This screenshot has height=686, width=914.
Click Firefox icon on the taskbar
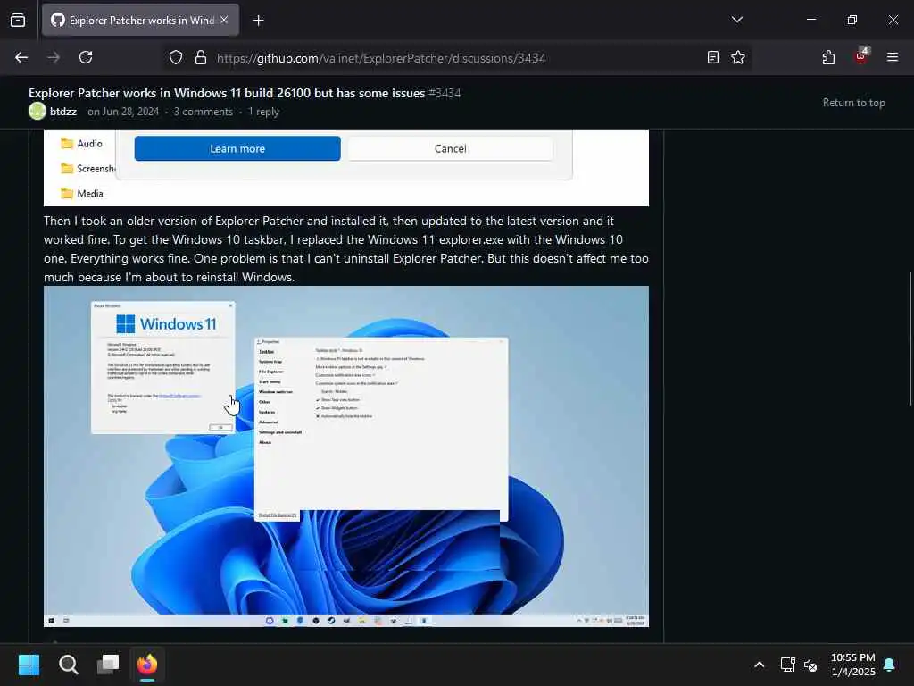(147, 665)
